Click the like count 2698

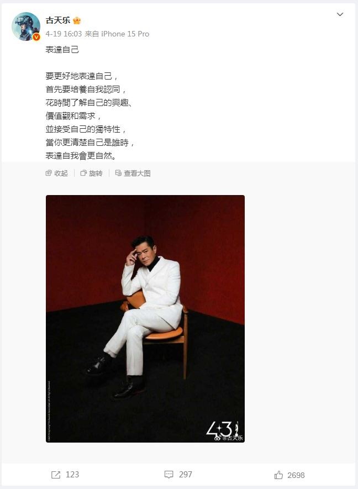[296, 475]
